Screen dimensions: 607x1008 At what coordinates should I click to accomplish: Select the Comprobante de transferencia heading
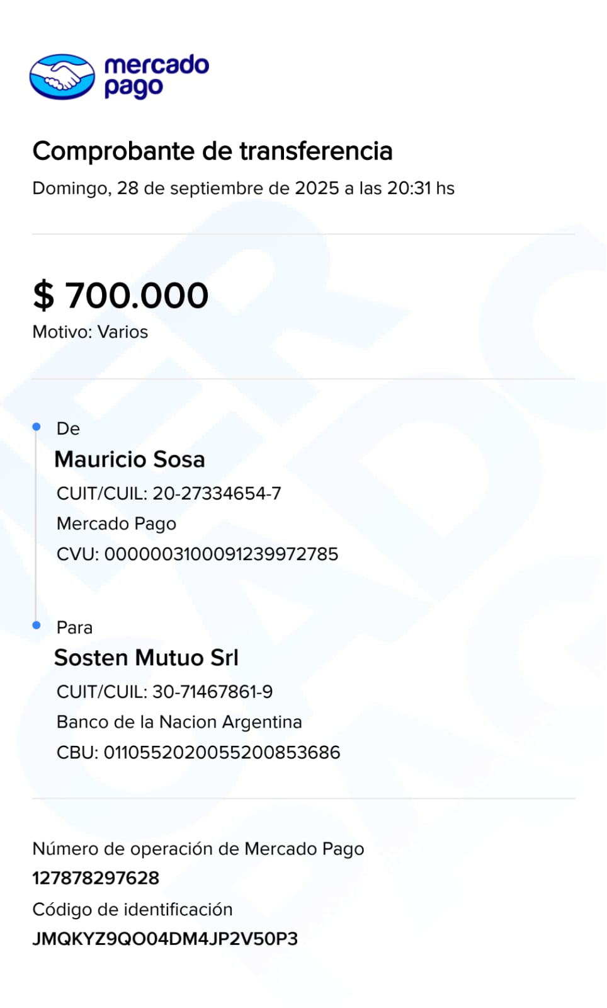coord(212,151)
